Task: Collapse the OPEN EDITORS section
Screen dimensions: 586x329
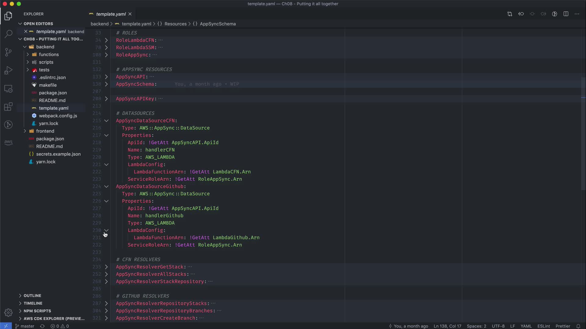Action: pyautogui.click(x=38, y=23)
